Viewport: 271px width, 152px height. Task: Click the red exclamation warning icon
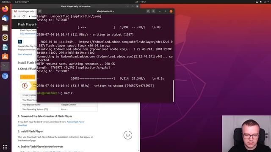[x=25, y=86]
